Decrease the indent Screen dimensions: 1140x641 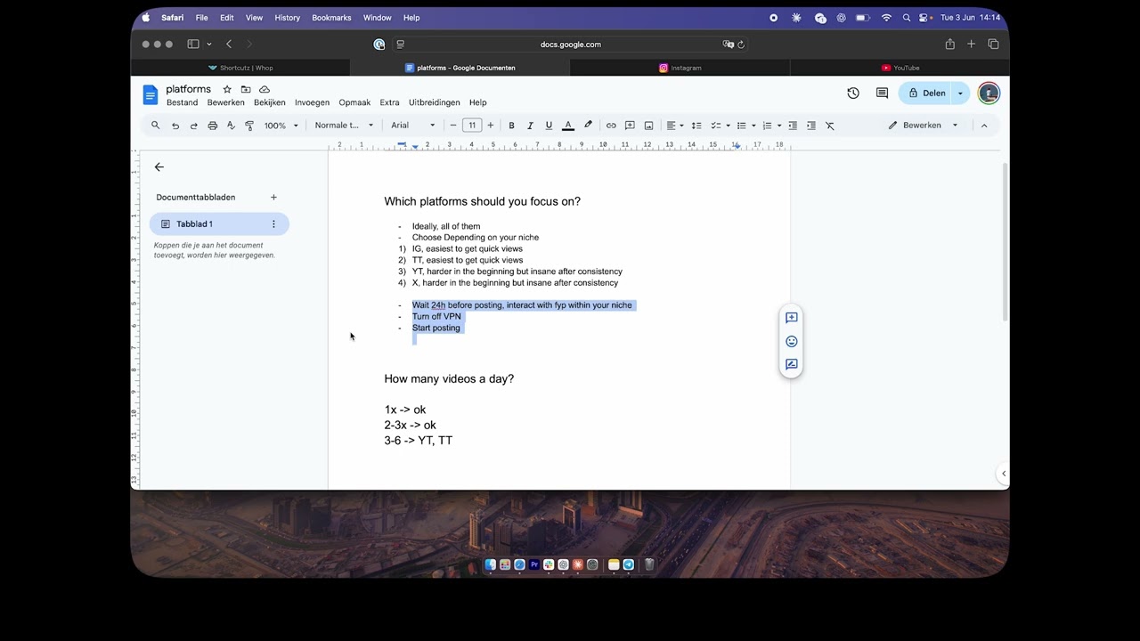[793, 126]
